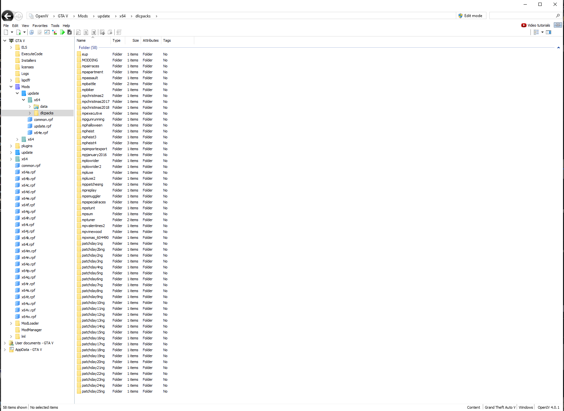Click the green play arrow toolbar icon
This screenshot has height=411, width=564.
coord(62,32)
